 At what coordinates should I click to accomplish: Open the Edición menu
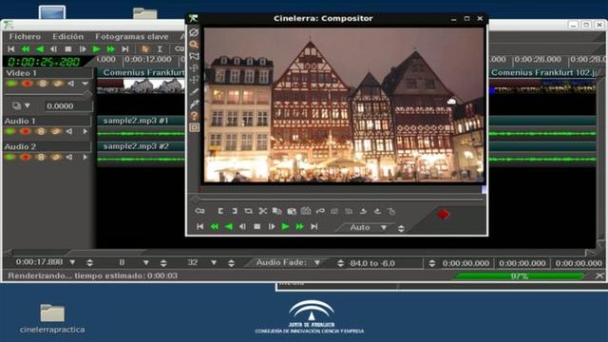pos(68,36)
